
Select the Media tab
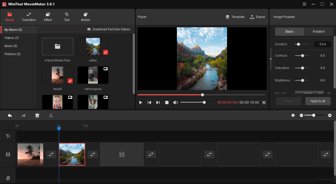(10, 17)
